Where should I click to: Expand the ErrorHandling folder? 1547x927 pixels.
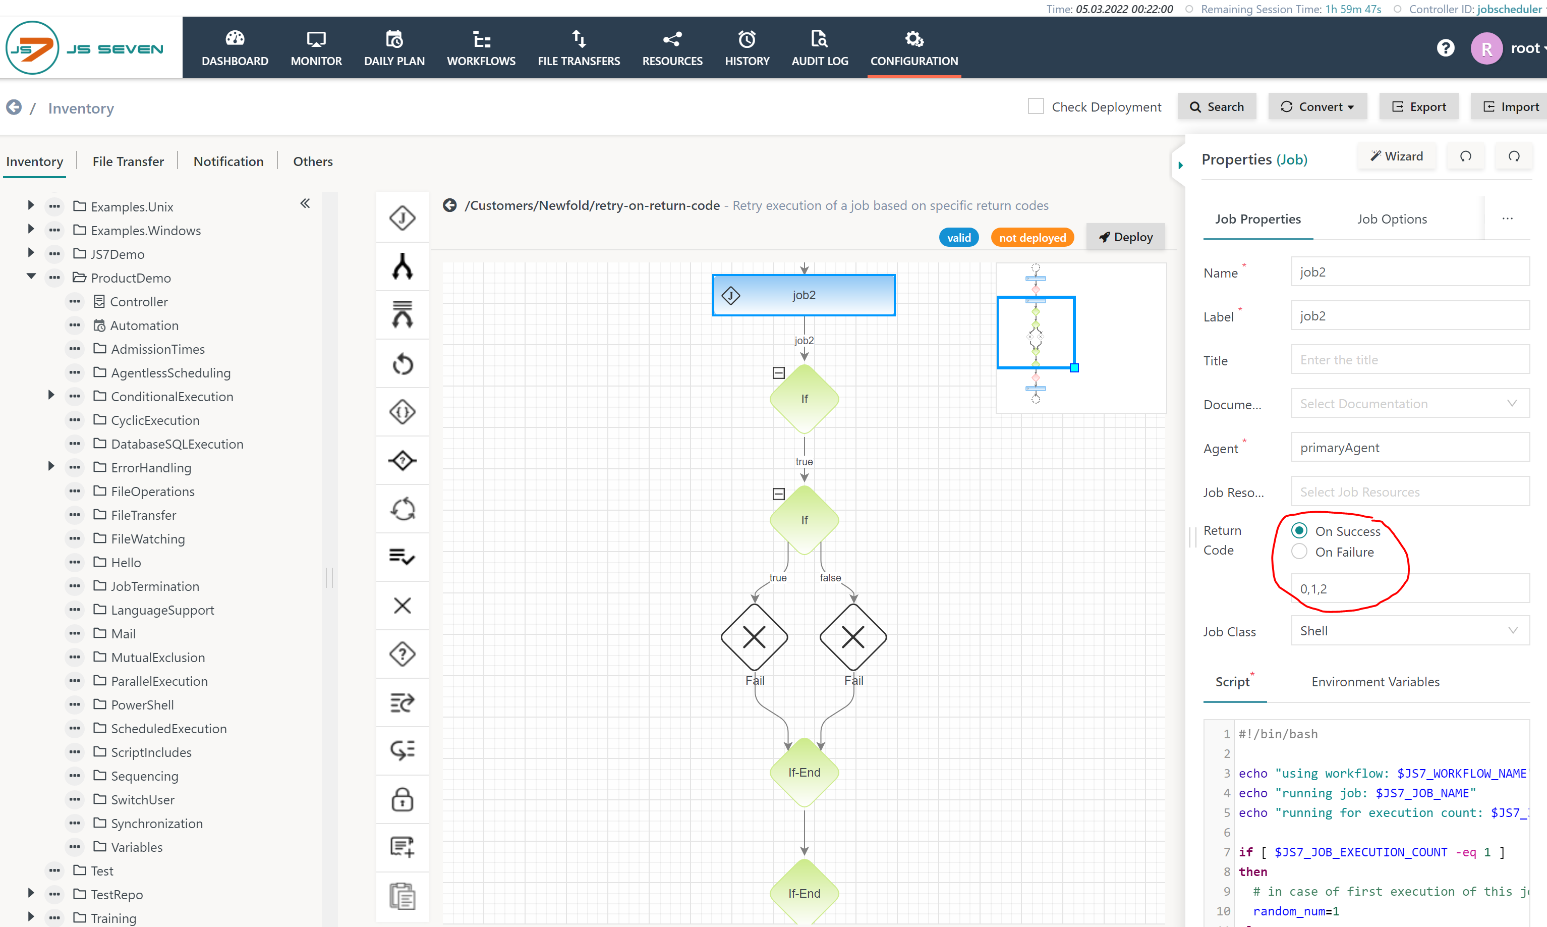[x=50, y=466]
